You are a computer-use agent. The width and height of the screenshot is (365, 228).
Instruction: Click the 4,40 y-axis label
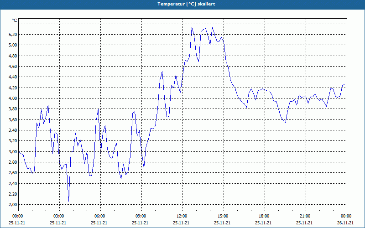[x=13, y=77]
